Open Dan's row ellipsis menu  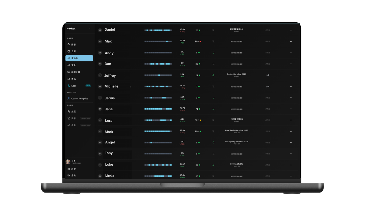pyautogui.click(x=291, y=64)
